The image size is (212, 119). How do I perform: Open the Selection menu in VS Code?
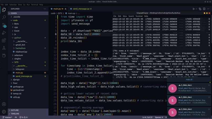13,4
